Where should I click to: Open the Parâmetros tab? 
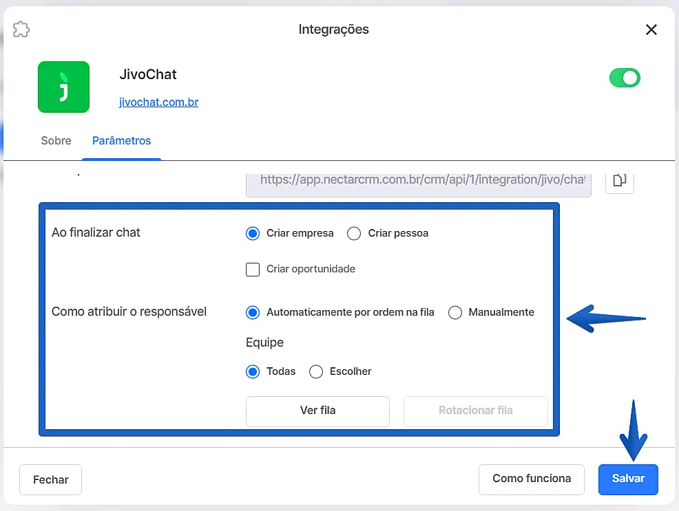tap(122, 140)
